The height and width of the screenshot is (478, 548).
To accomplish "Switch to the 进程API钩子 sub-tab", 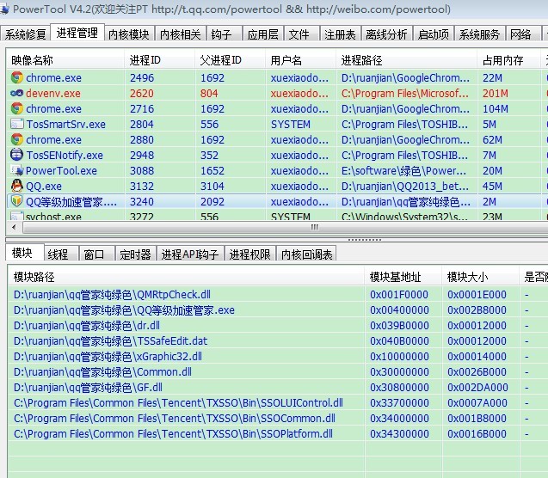I will [x=190, y=254].
